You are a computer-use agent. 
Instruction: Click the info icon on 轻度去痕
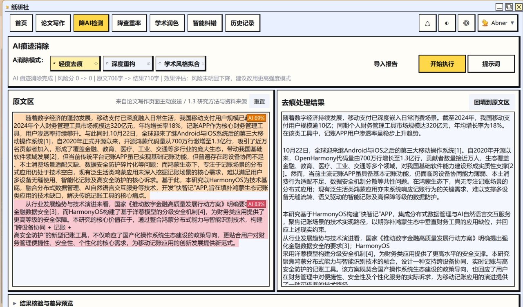pos(96,64)
